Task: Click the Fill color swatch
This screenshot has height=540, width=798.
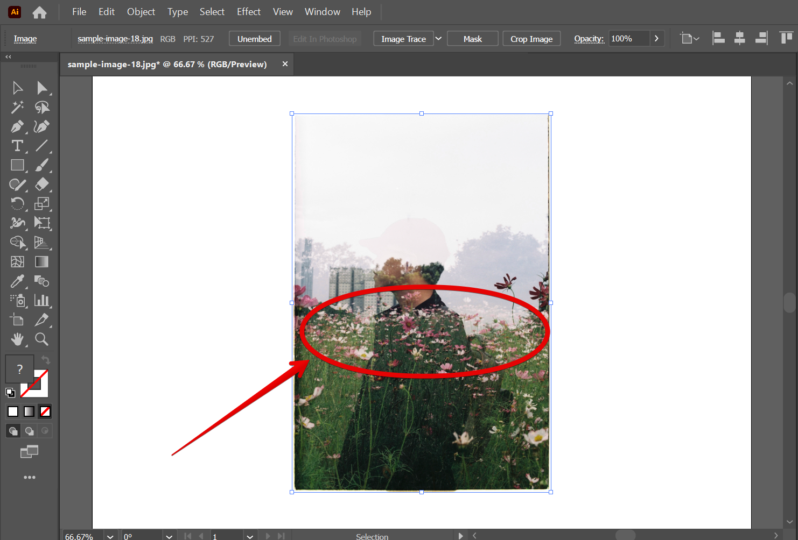Action: click(x=19, y=369)
